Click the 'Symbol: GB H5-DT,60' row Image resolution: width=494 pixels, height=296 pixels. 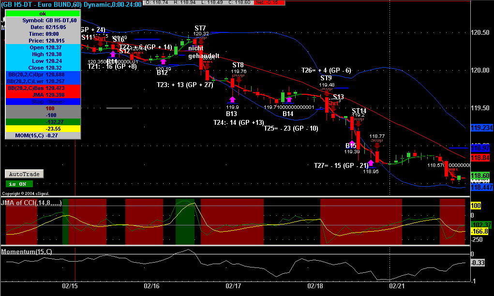coord(43,20)
